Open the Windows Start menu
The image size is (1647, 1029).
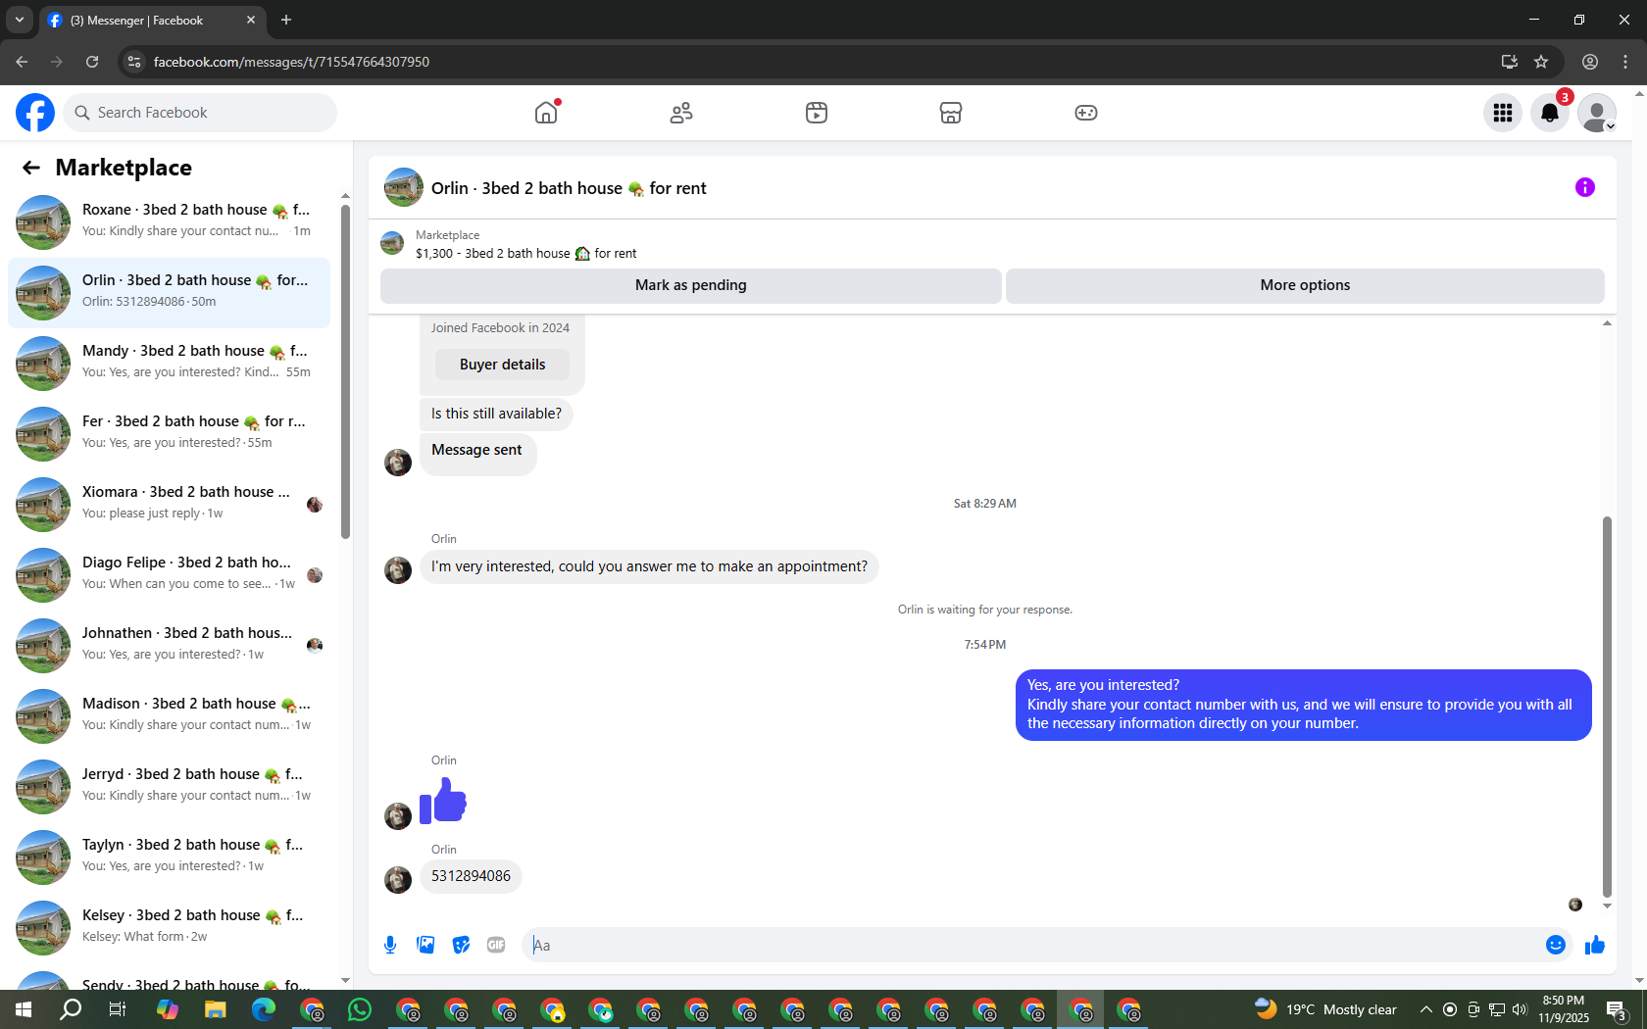click(24, 1009)
